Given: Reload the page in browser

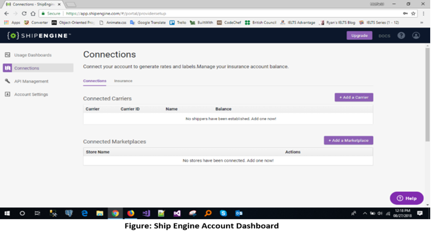Looking at the screenshot, I should tap(24, 13).
